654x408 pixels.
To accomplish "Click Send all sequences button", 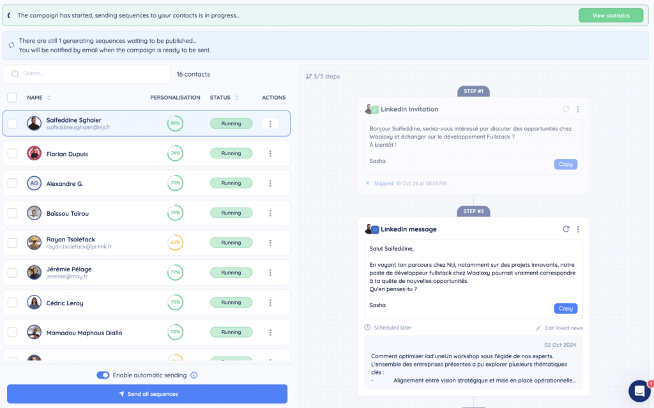I will pyautogui.click(x=148, y=394).
